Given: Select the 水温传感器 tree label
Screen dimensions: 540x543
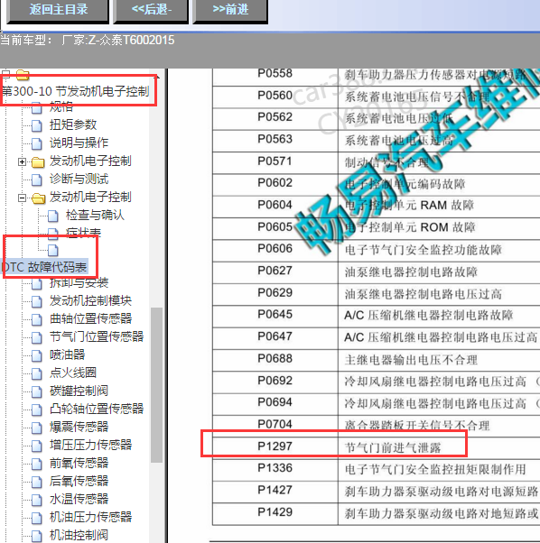Looking at the screenshot, I should tap(79, 499).
